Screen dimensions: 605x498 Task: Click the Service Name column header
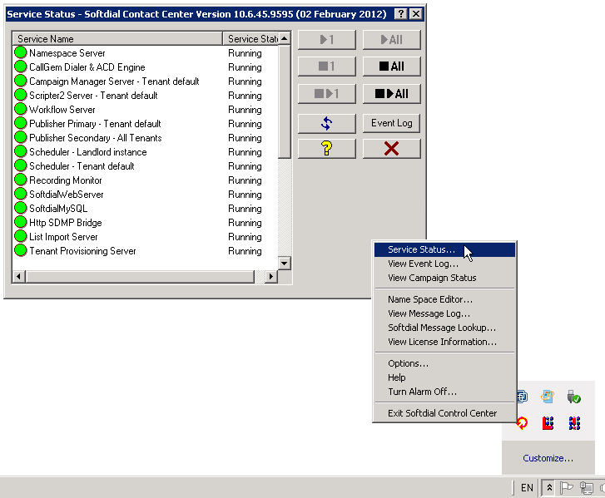[117, 38]
